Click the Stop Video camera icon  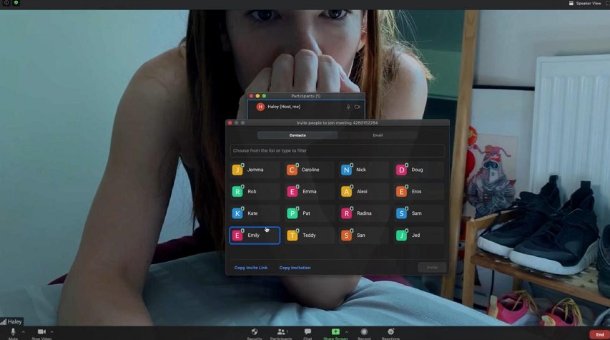click(41, 332)
